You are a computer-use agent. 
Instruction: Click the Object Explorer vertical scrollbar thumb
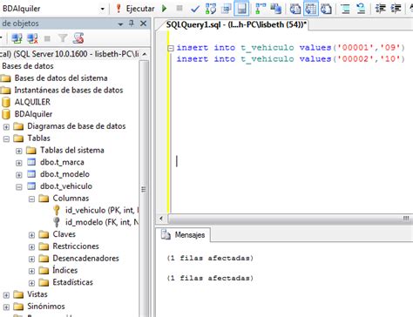[144, 190]
